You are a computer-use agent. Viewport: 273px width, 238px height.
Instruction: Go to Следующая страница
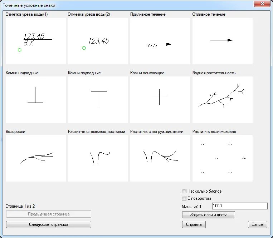49,224
